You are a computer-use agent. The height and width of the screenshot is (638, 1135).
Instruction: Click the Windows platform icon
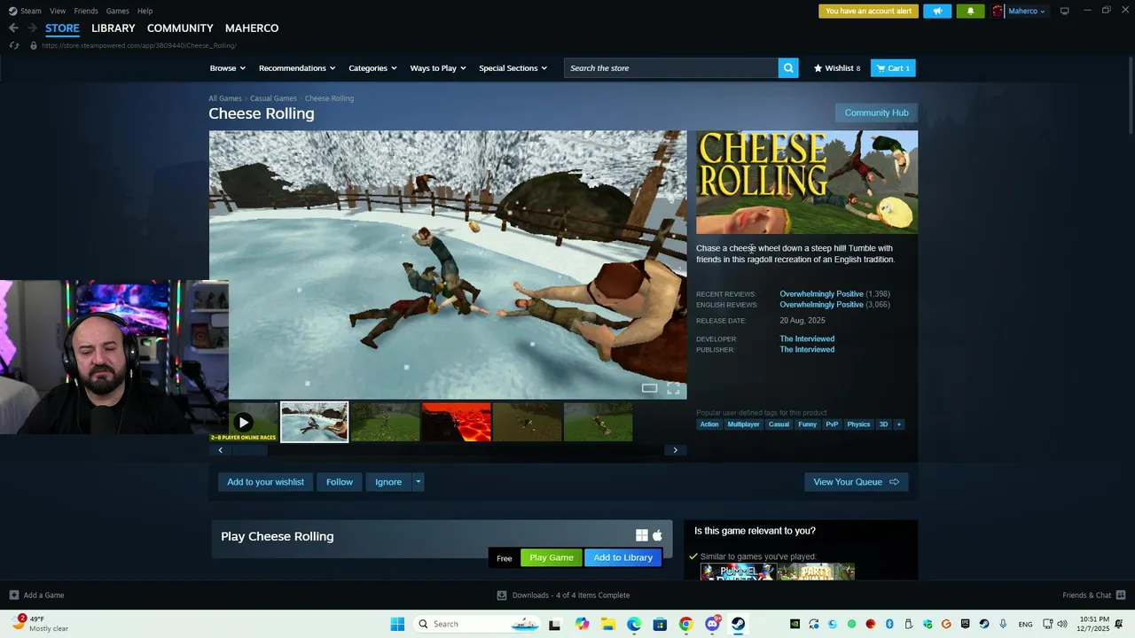[x=642, y=535]
